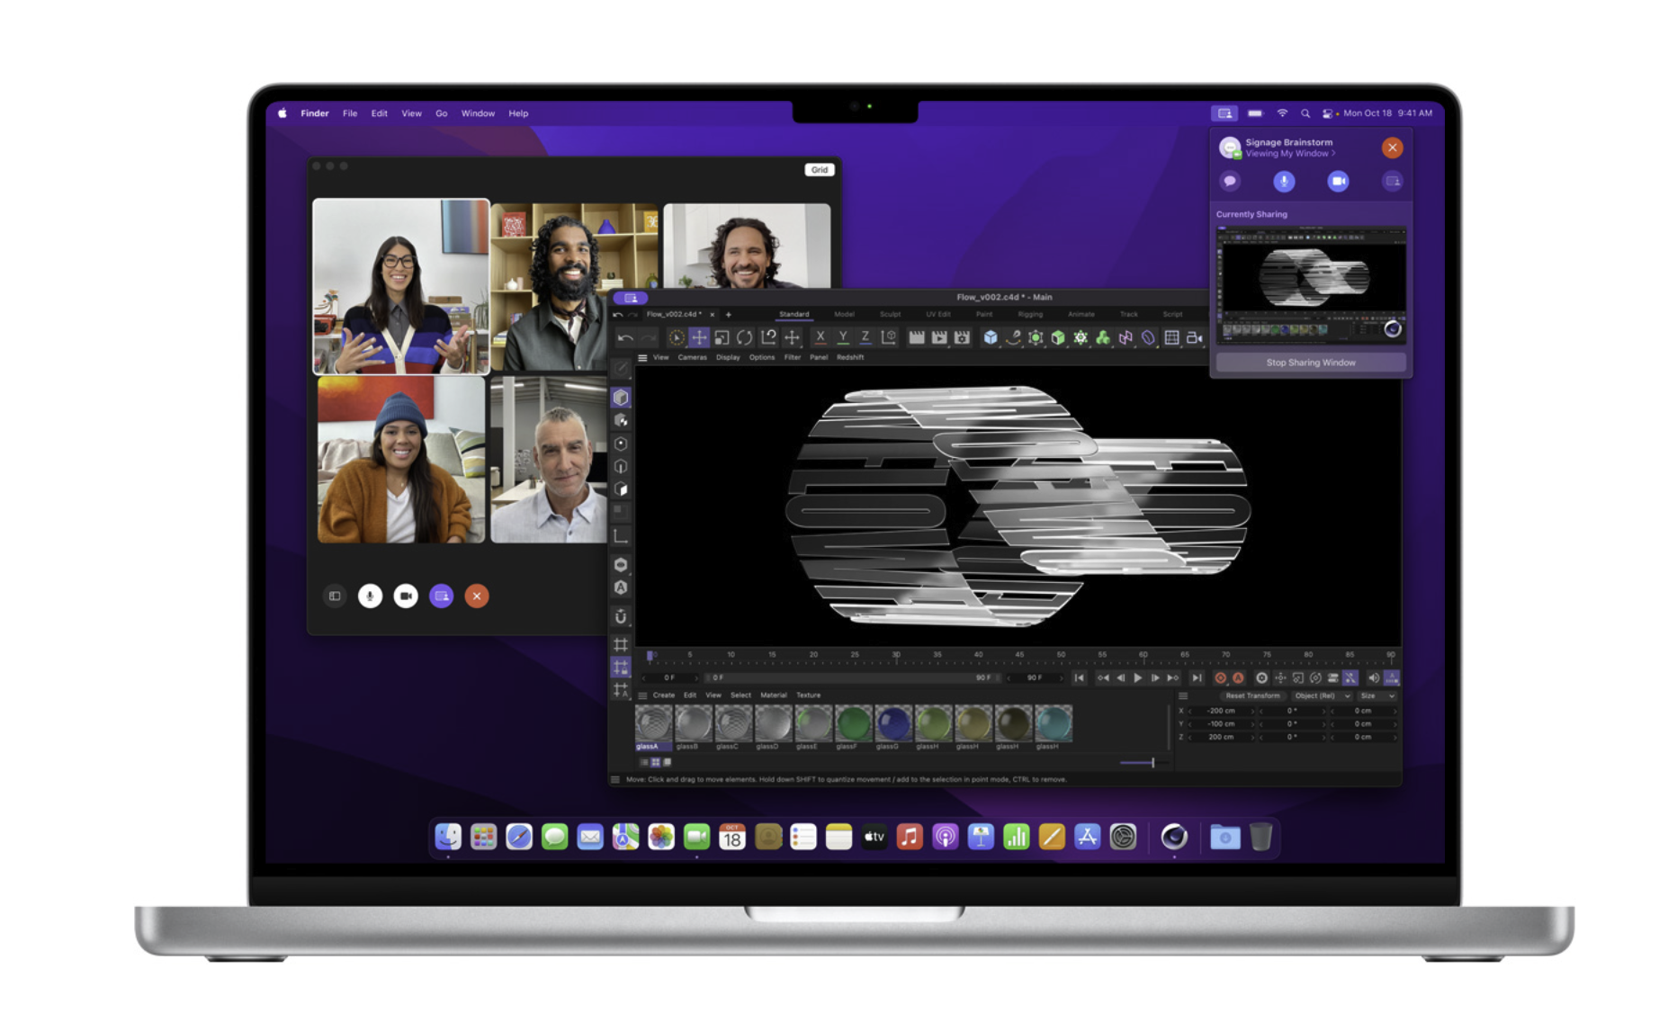
Task: Select the Move tool in Cinema 4D toolbar
Action: pyautogui.click(x=699, y=337)
